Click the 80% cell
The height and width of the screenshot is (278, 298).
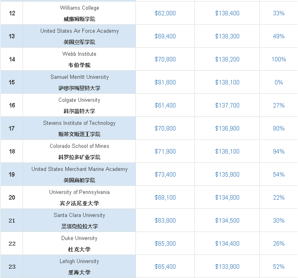279,128
